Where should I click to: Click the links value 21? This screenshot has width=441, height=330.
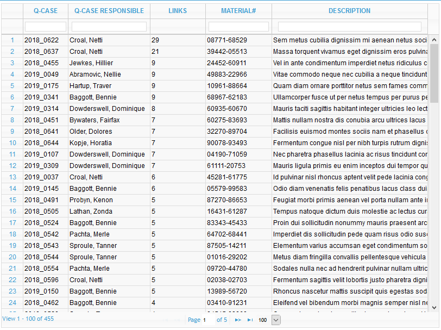coord(155,52)
